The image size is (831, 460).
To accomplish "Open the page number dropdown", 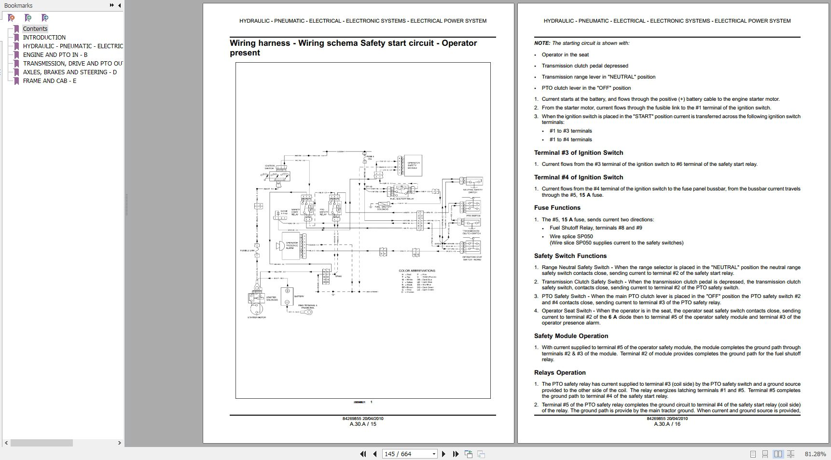I will [x=433, y=454].
